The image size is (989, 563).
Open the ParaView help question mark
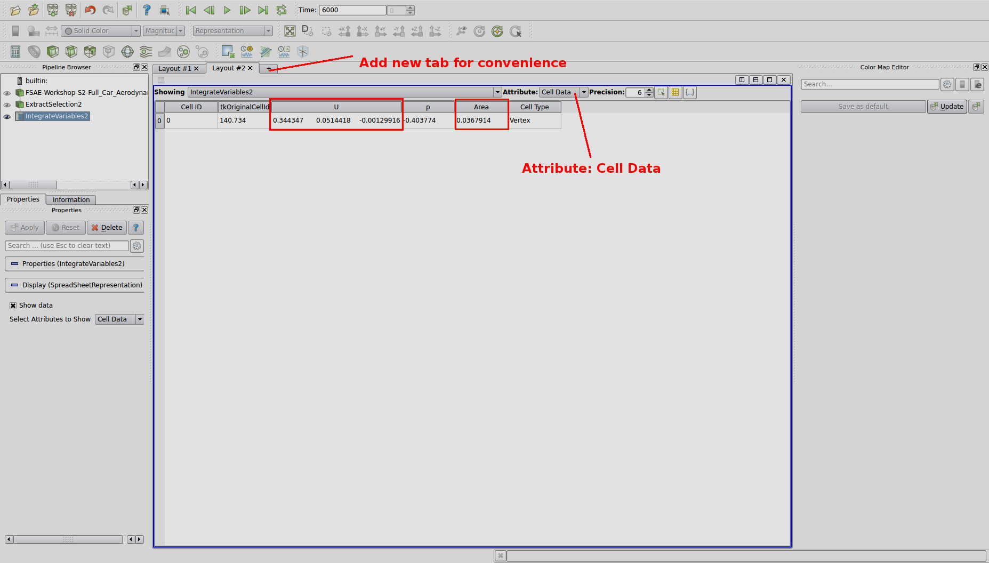147,10
